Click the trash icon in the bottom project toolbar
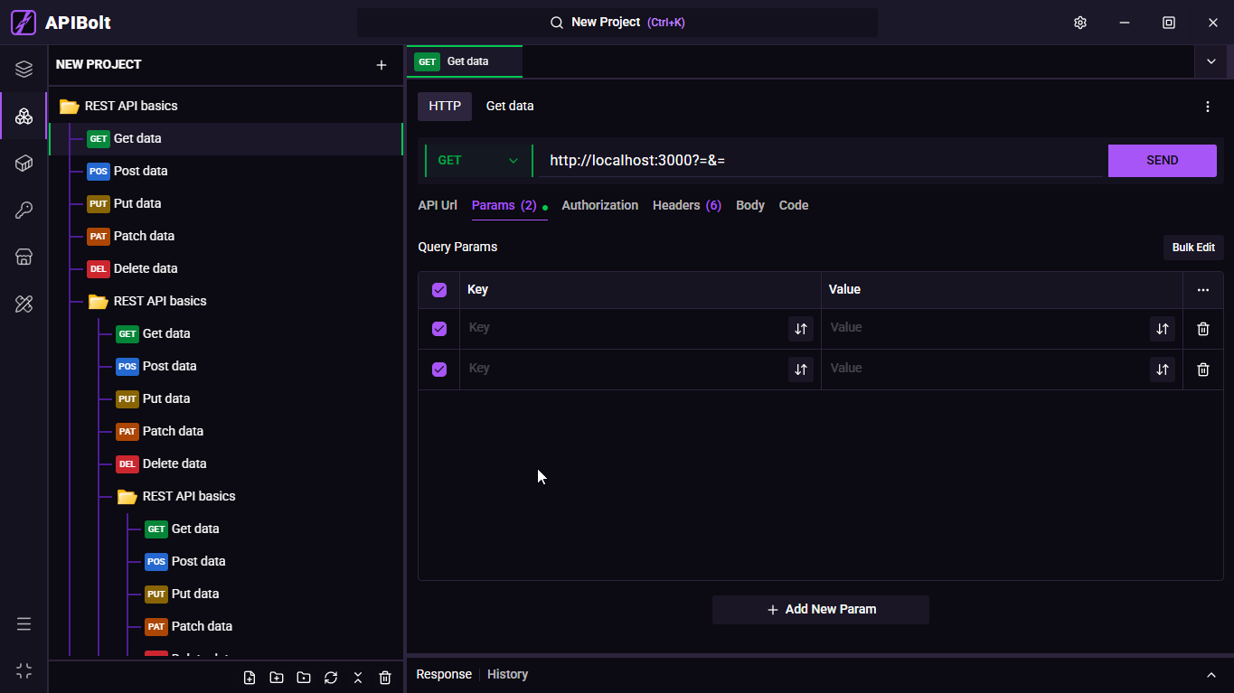Viewport: 1234px width, 693px height. 385,678
